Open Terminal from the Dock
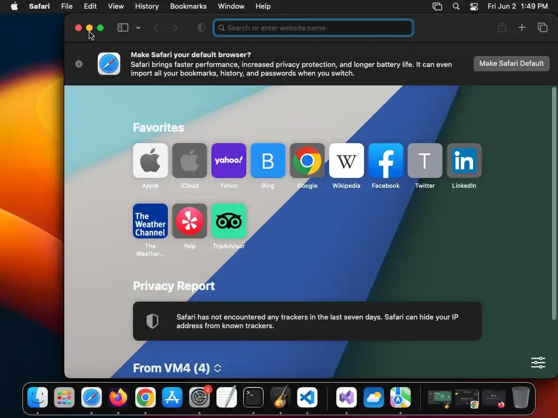 pos(253,397)
